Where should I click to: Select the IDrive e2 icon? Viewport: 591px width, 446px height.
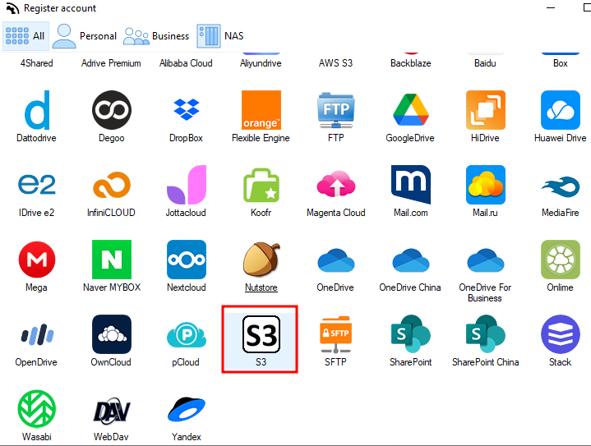click(x=36, y=184)
